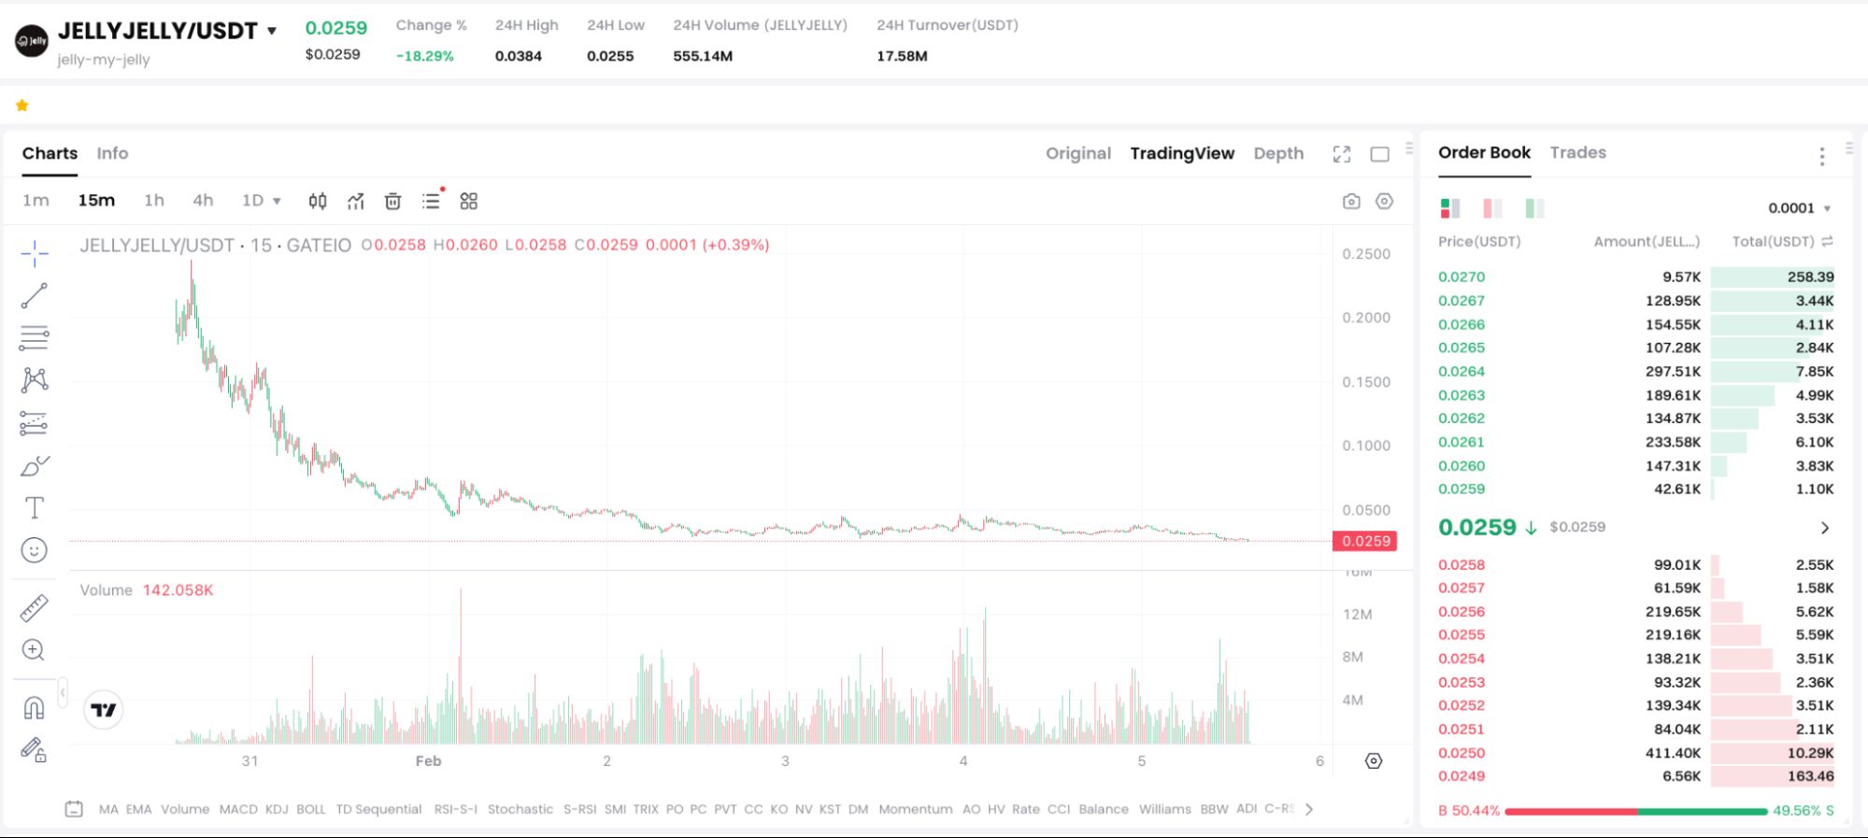
Task: Open the JELLYJELLY/USDT pair dropdown
Action: [272, 31]
